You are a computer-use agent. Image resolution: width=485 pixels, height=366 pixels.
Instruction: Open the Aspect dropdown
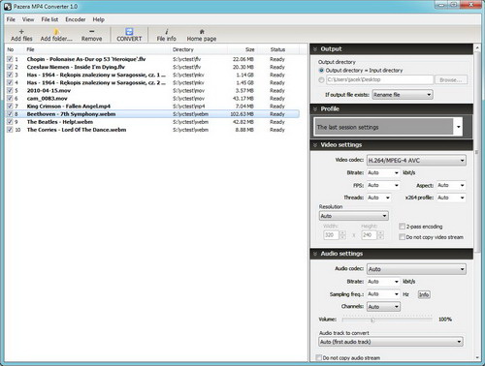point(451,185)
